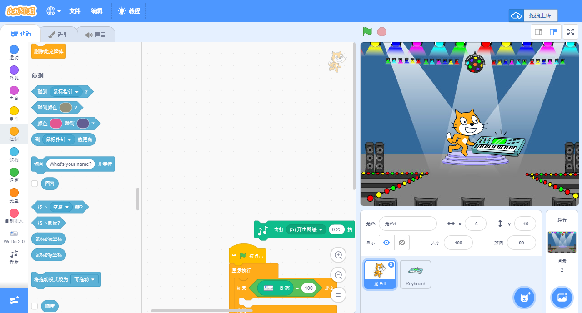Click the 鼠标的y坐标 block
This screenshot has height=313, width=582.
[49, 254]
